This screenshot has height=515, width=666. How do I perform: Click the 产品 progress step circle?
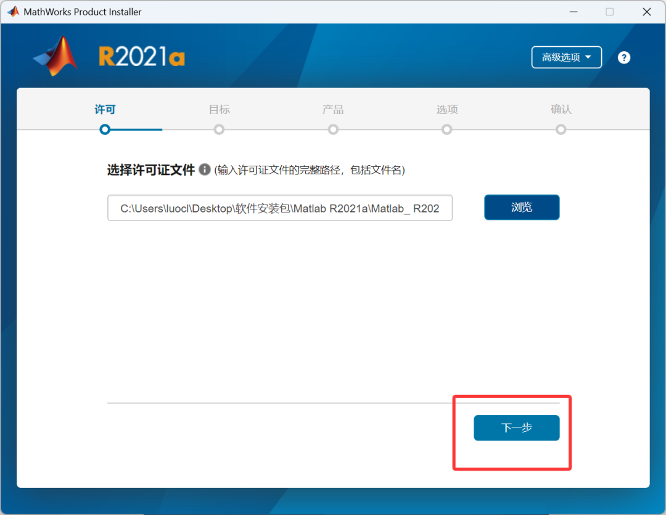pyautogui.click(x=334, y=129)
